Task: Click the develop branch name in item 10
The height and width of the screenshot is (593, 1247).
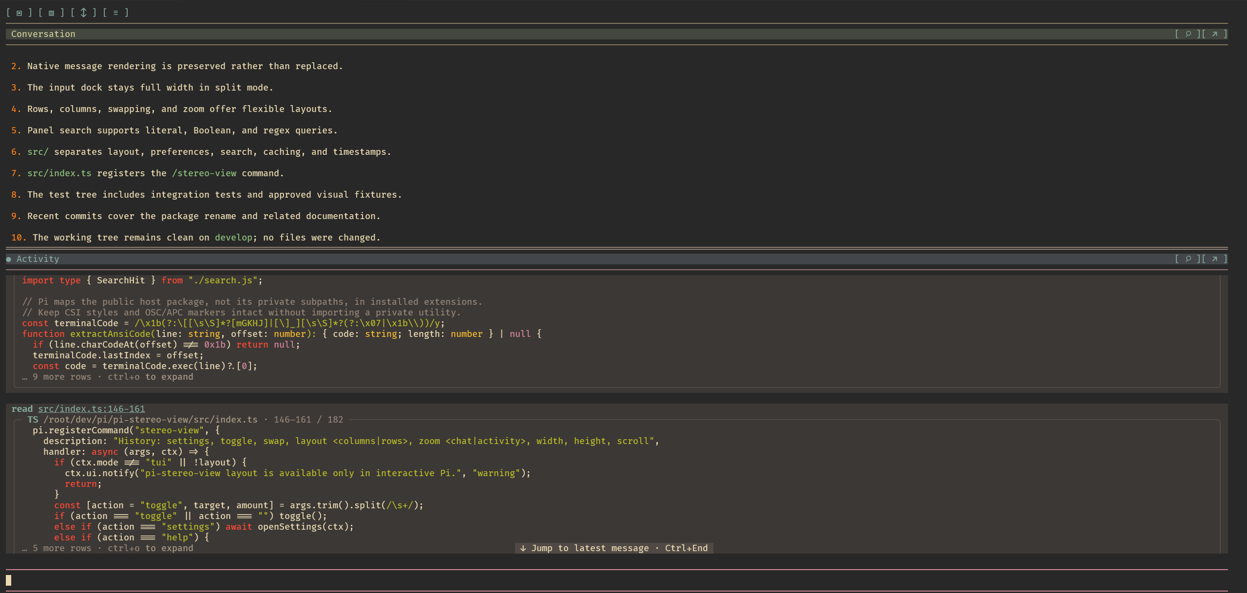Action: (233, 238)
